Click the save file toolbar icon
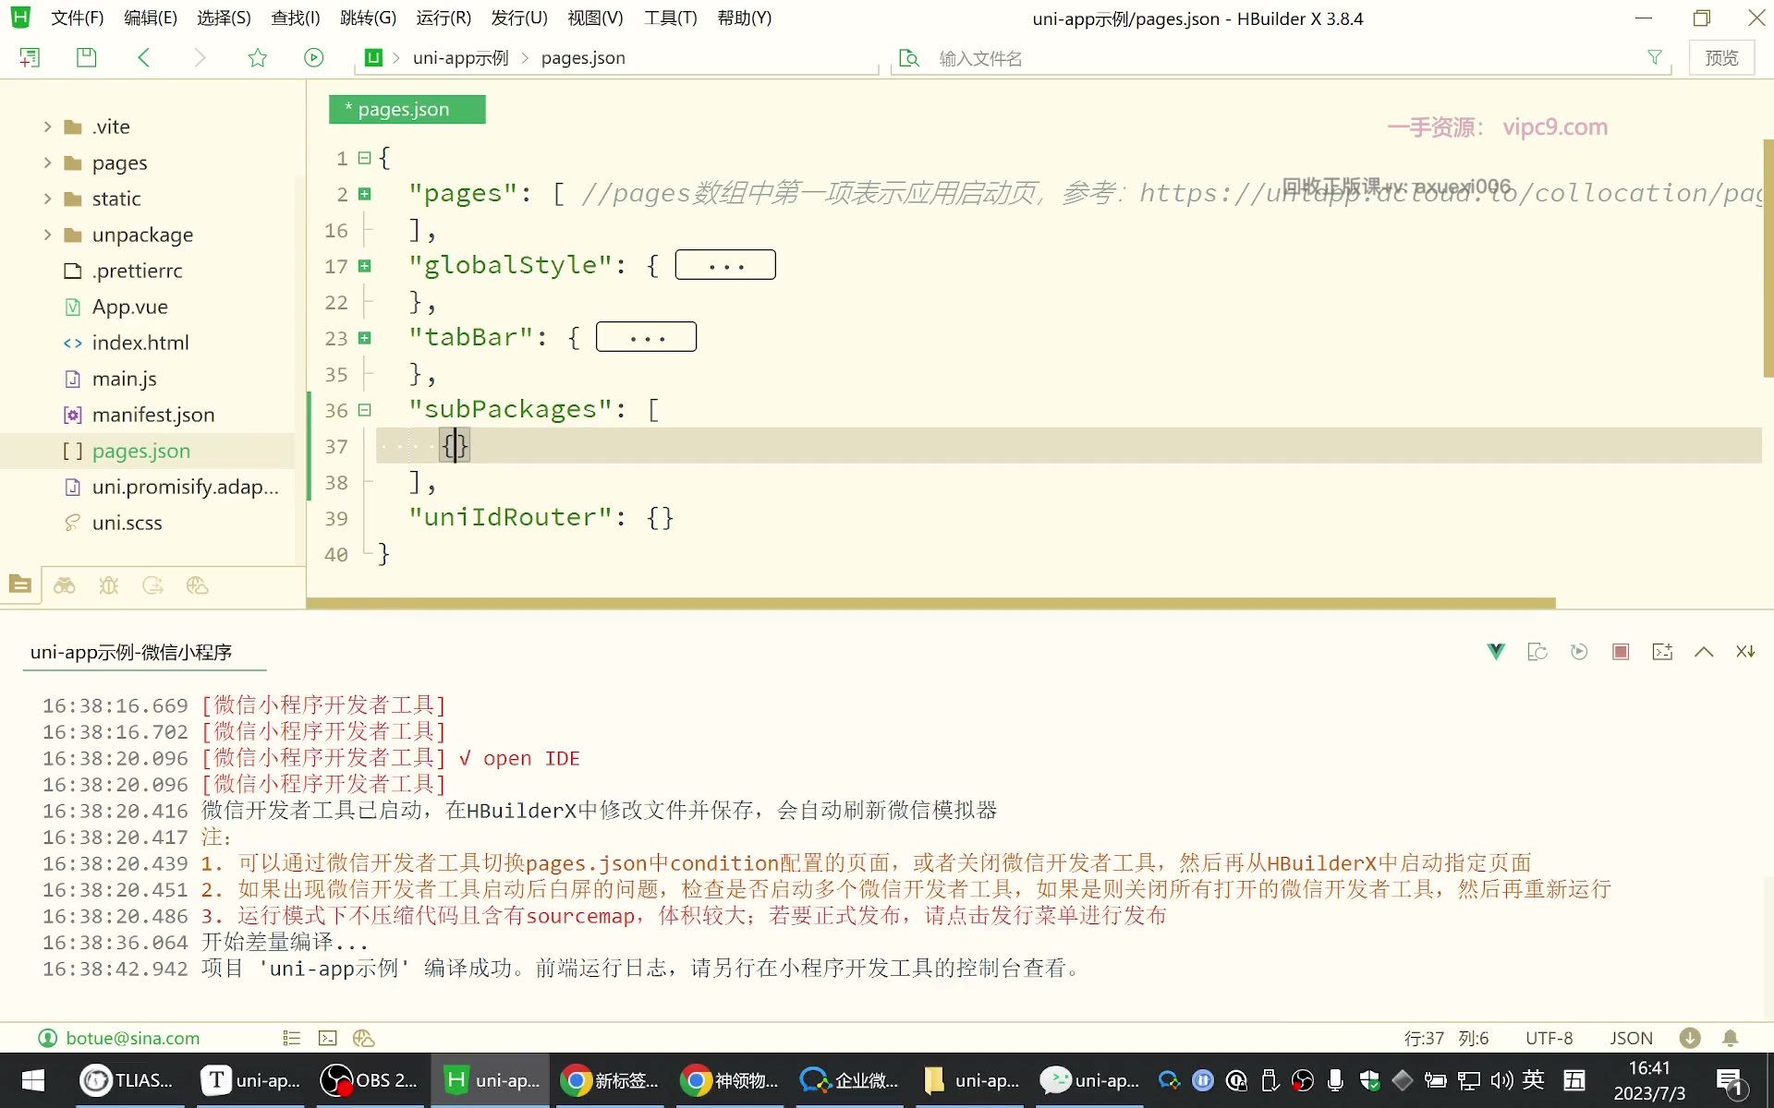This screenshot has width=1774, height=1108. 86,57
